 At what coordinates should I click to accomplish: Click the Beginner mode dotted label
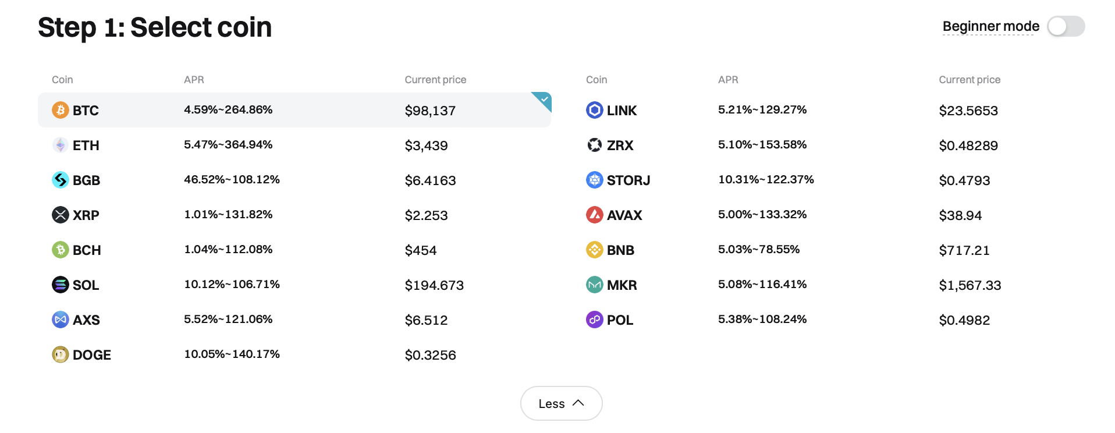991,26
